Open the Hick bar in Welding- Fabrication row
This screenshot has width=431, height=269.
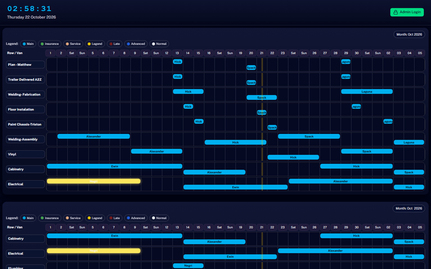[x=189, y=91]
